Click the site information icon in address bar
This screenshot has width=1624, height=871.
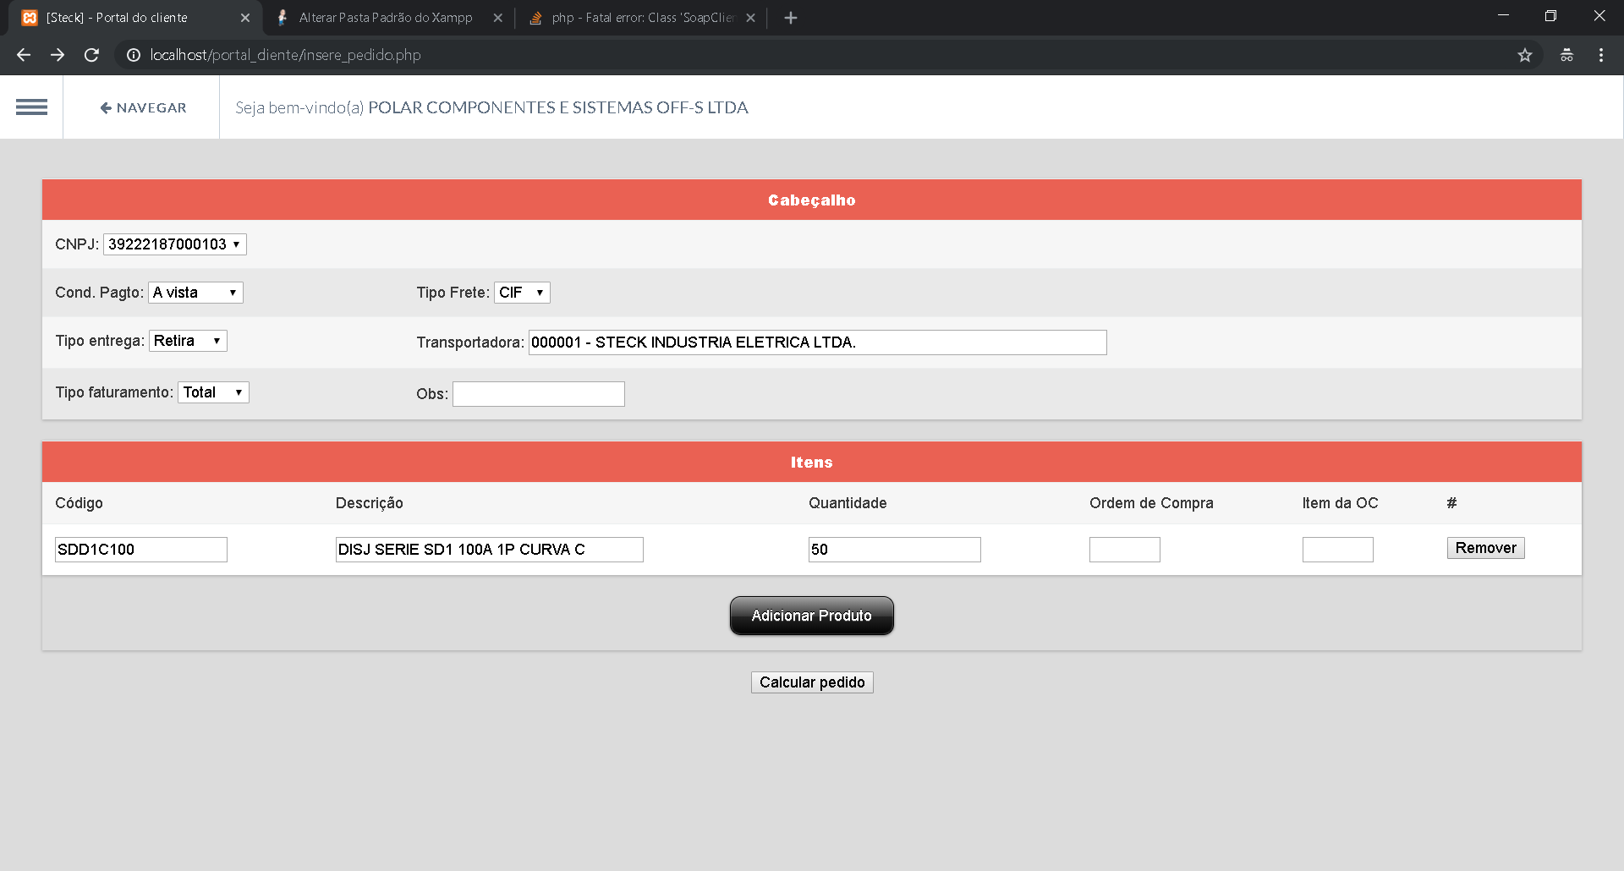[x=133, y=55]
